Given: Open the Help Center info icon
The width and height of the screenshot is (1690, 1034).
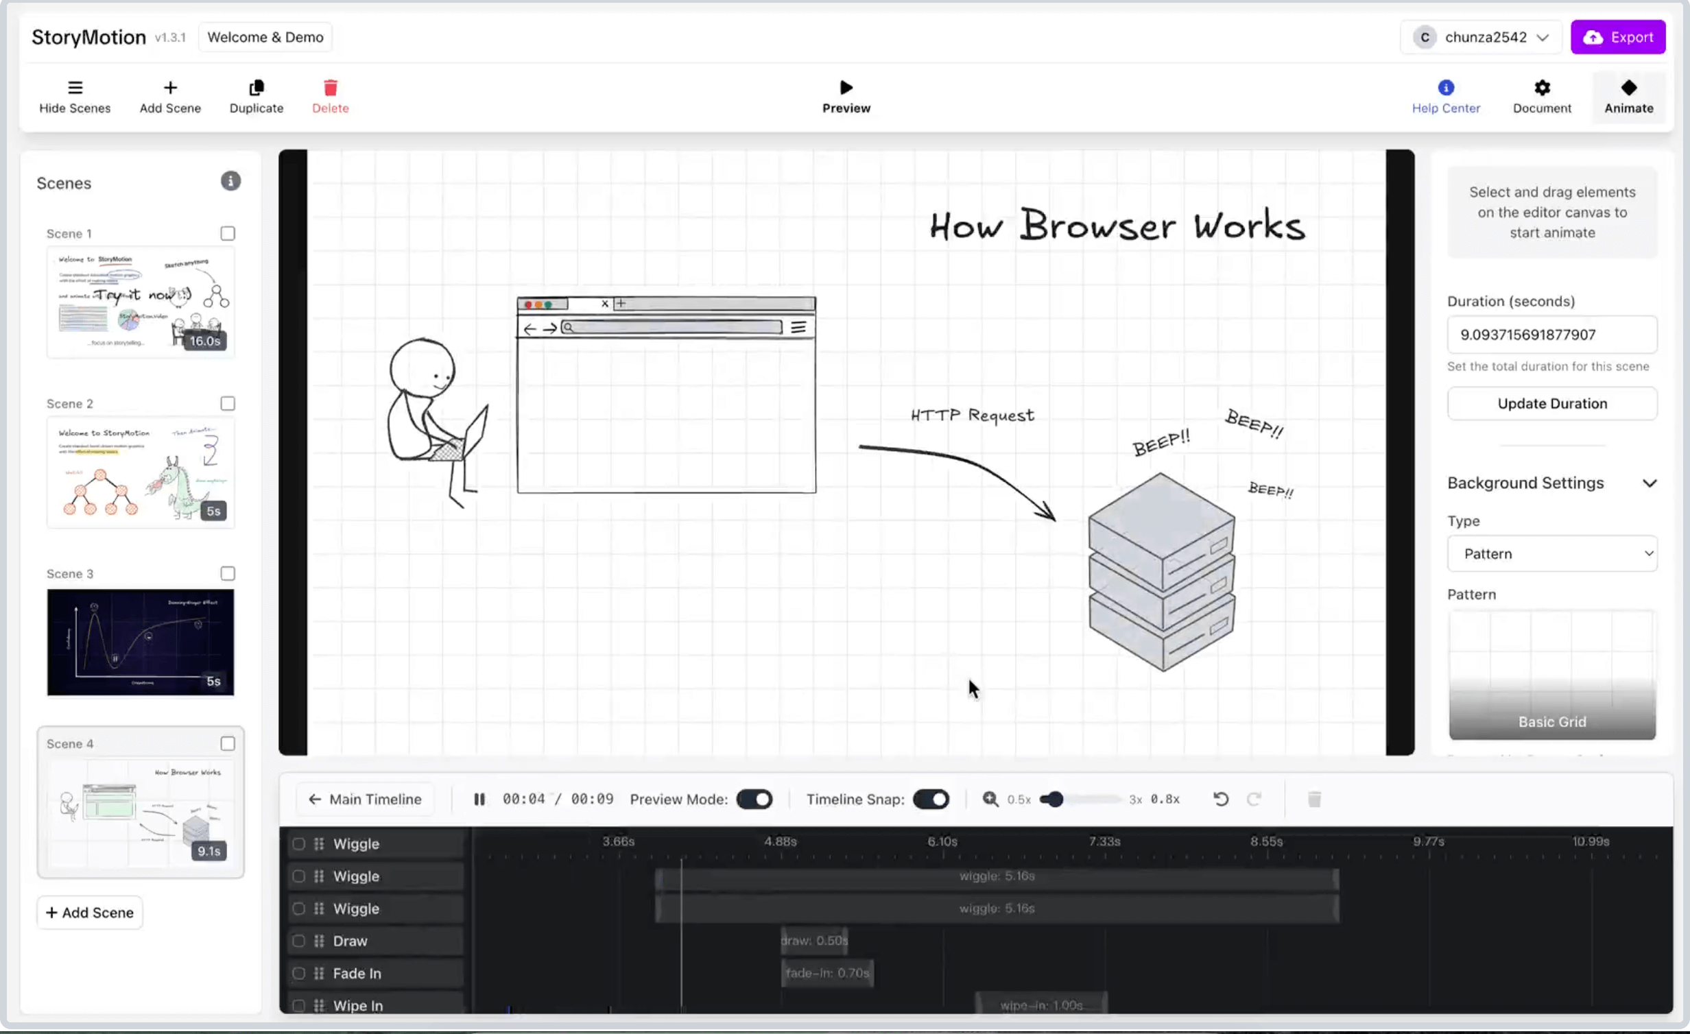Looking at the screenshot, I should coord(1445,88).
